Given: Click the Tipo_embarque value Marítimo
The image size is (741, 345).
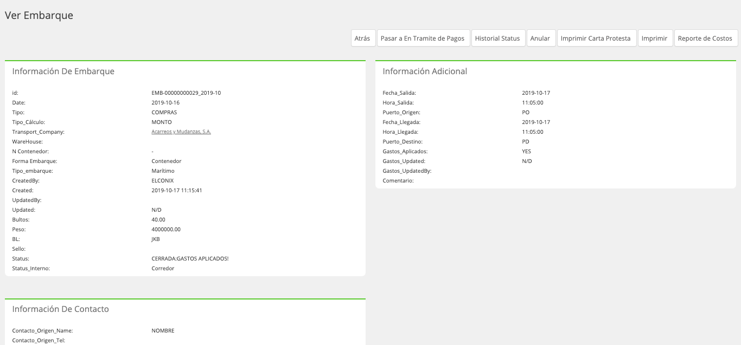Looking at the screenshot, I should click(163, 171).
